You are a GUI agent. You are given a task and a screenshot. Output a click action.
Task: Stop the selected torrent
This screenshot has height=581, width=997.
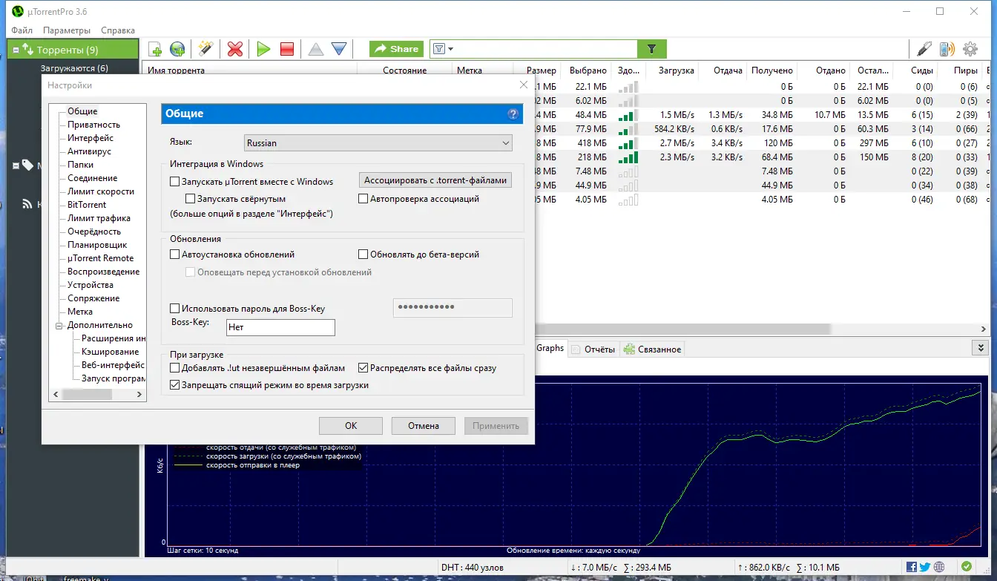coord(286,48)
